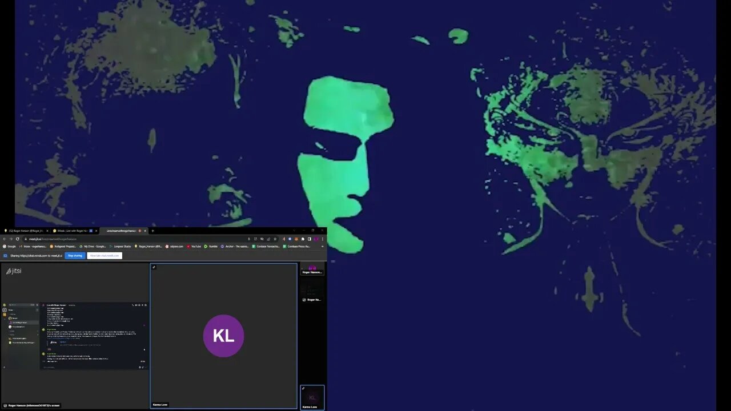This screenshot has height=411, width=731.
Task: Open the odysee.com bookmark
Action: pos(174,247)
